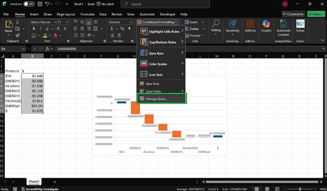Toggle AutoSave off switch to on
Screen dimensions: 327x191
pyautogui.click(x=28, y=4)
